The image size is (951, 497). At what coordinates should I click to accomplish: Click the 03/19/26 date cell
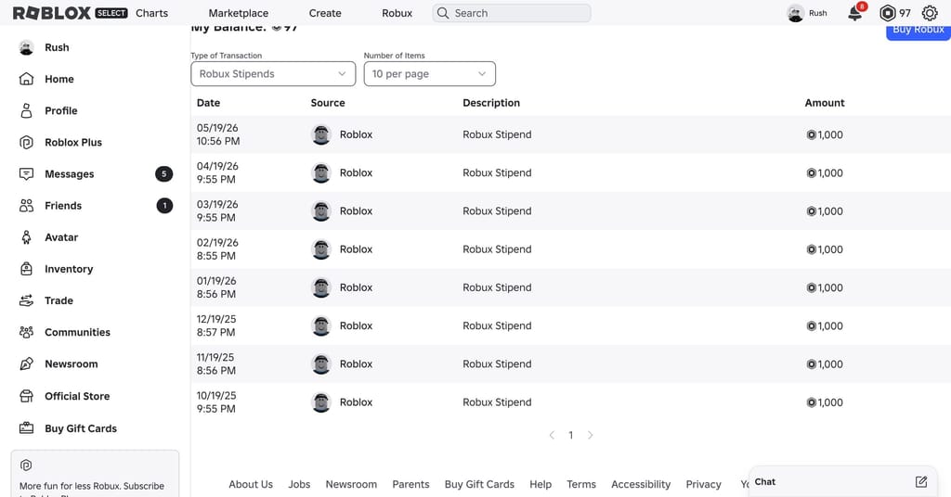[x=217, y=210]
